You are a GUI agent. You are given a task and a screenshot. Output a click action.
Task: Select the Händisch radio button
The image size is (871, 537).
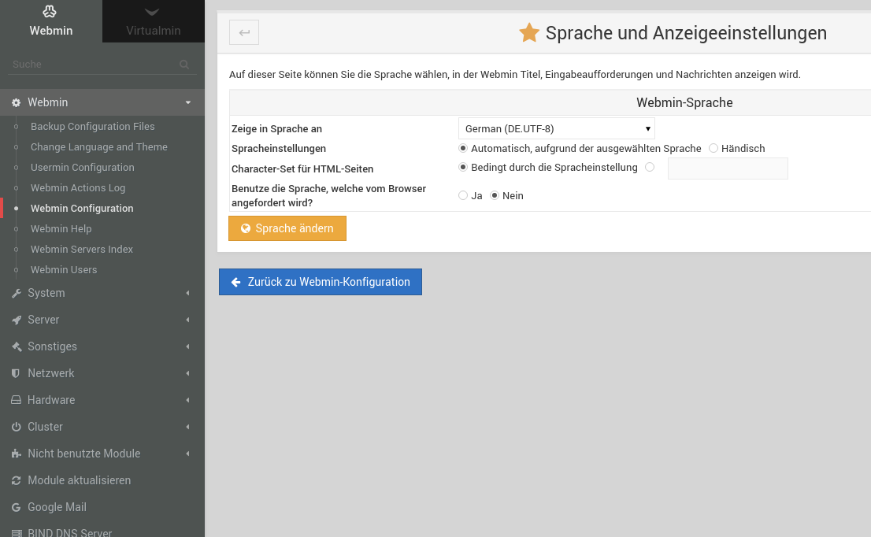point(713,148)
